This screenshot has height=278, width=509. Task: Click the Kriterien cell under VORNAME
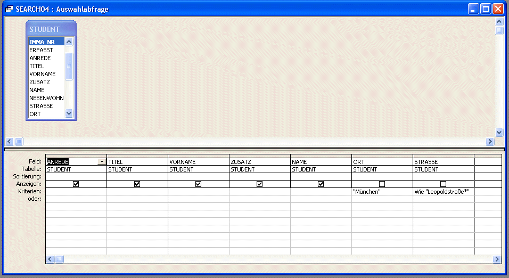click(x=199, y=192)
